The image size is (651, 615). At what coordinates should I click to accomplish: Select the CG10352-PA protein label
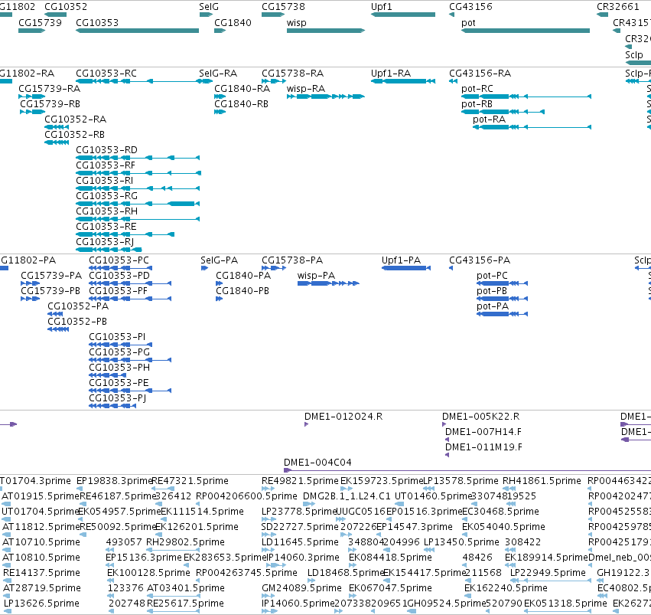coord(78,306)
